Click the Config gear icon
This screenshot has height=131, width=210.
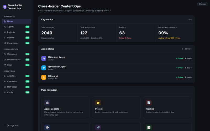pos(5,92)
